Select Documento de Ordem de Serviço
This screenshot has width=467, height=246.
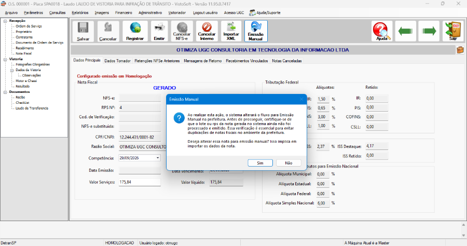[x=39, y=43]
